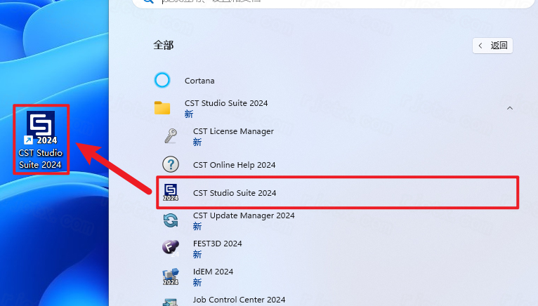Screen dimensions: 538x306
Task: Open the CST Studio Suite 2024 desktop shortcut
Action: pyautogui.click(x=41, y=140)
